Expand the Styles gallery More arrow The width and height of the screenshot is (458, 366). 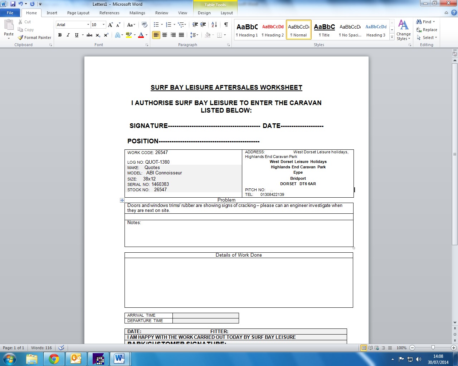coord(392,37)
